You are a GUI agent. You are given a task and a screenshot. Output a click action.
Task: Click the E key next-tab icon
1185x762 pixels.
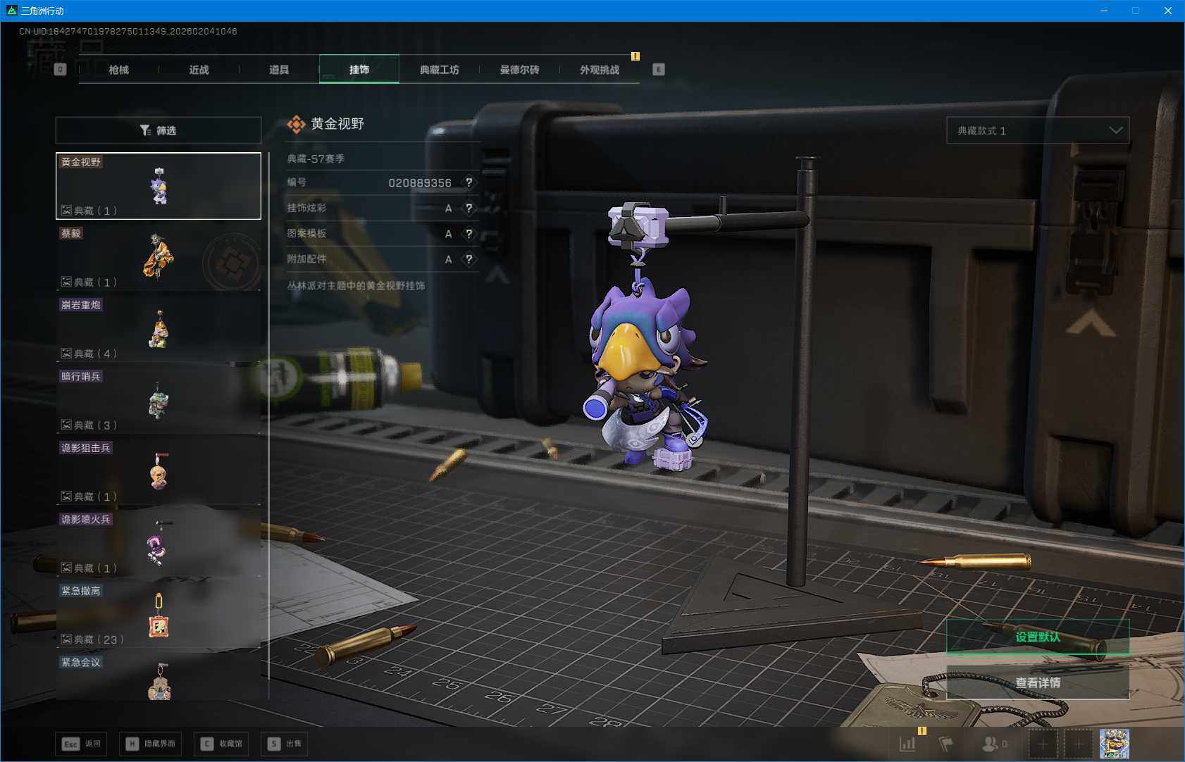pos(659,69)
